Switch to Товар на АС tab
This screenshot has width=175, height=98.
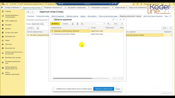click(x=138, y=8)
